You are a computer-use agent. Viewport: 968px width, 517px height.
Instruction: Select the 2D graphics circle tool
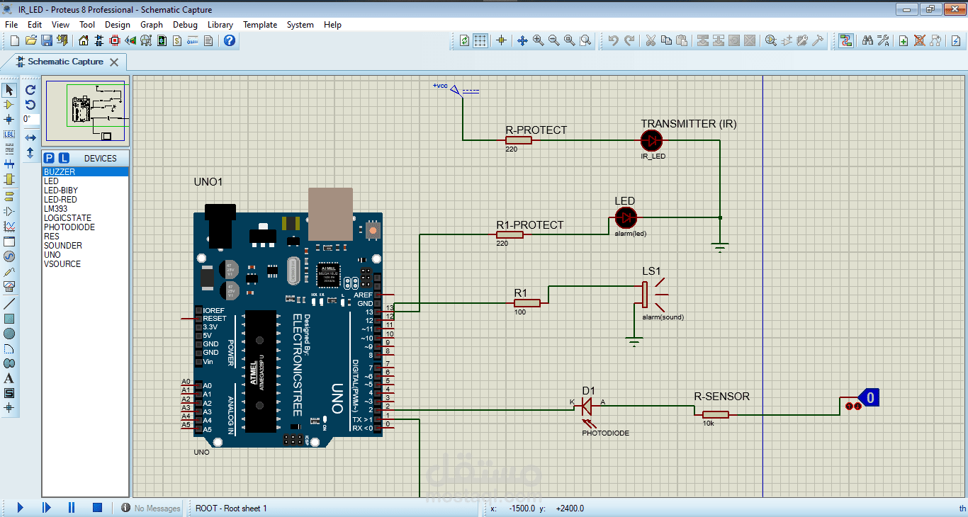coord(9,334)
